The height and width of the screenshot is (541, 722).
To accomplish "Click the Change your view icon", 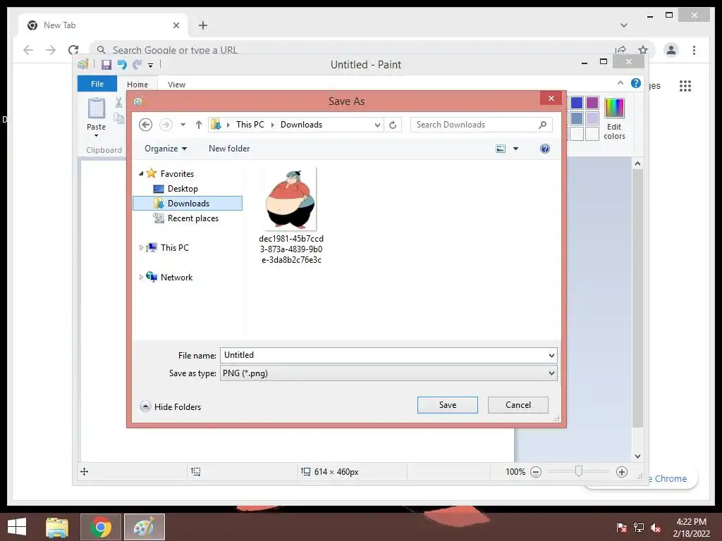I will [x=501, y=149].
